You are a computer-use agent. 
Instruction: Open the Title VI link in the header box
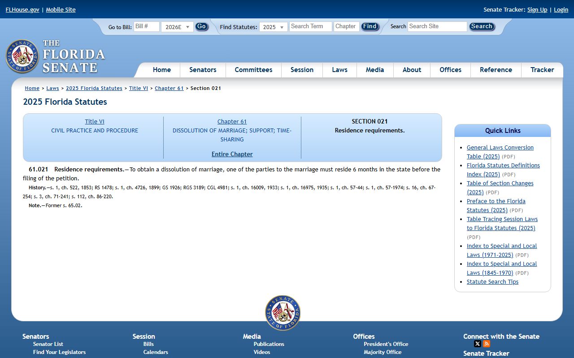click(95, 121)
